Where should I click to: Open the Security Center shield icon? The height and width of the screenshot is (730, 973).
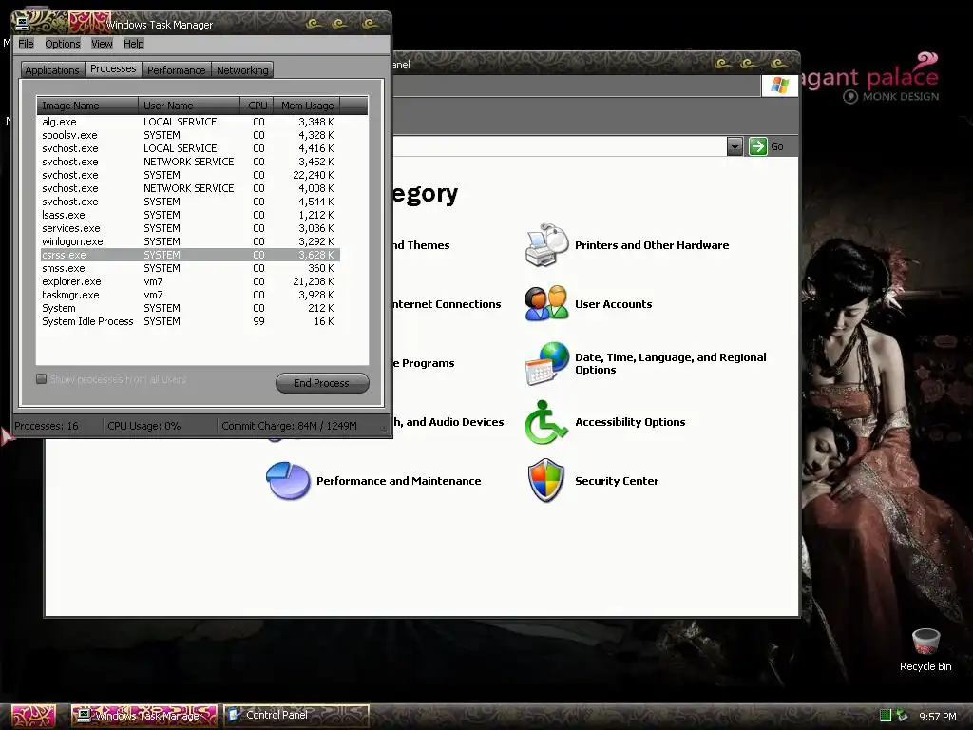tap(546, 480)
